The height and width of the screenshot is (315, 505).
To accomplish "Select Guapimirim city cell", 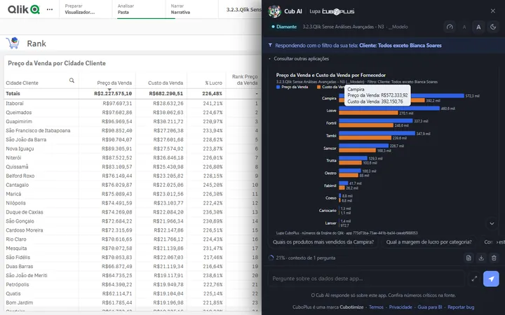I will click(x=19, y=122).
